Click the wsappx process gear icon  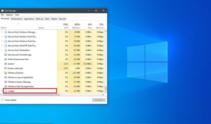pos(6,91)
